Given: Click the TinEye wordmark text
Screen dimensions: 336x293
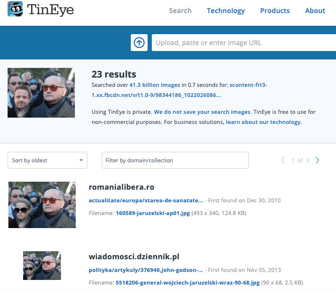Looking at the screenshot, I should coord(50,10).
